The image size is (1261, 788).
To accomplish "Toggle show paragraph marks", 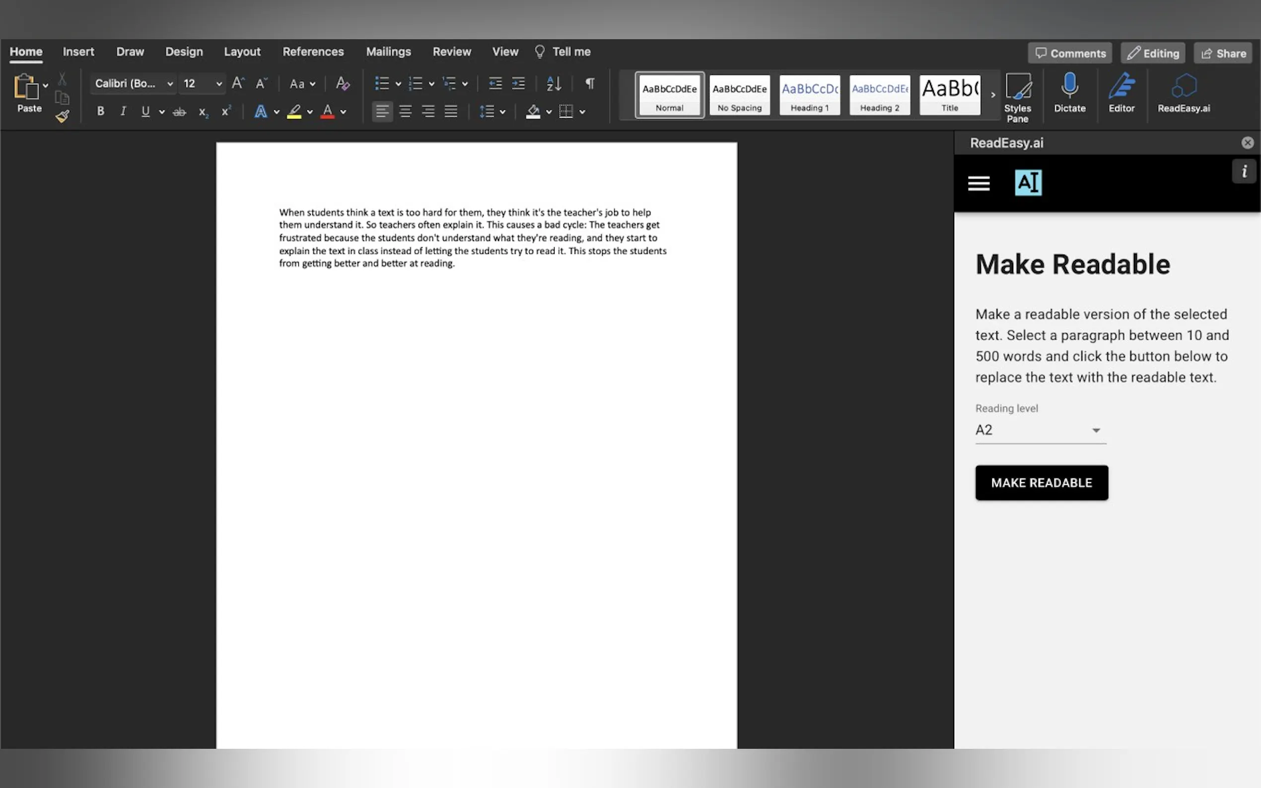I will click(x=590, y=83).
